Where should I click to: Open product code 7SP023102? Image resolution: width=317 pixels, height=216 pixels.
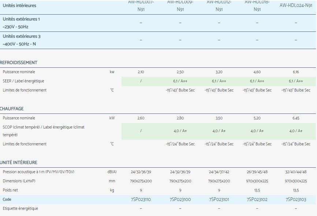point(257,200)
